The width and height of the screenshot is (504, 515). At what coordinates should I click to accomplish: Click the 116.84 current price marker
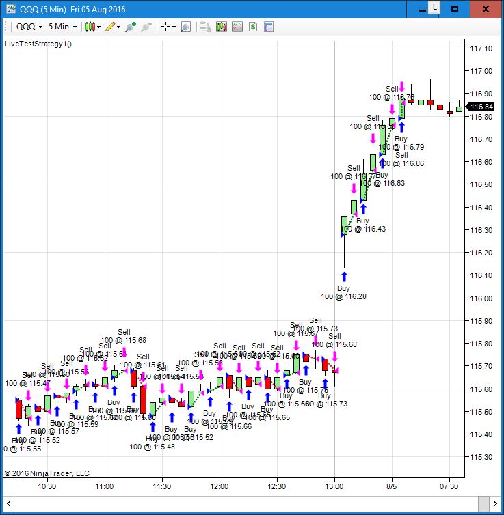480,107
